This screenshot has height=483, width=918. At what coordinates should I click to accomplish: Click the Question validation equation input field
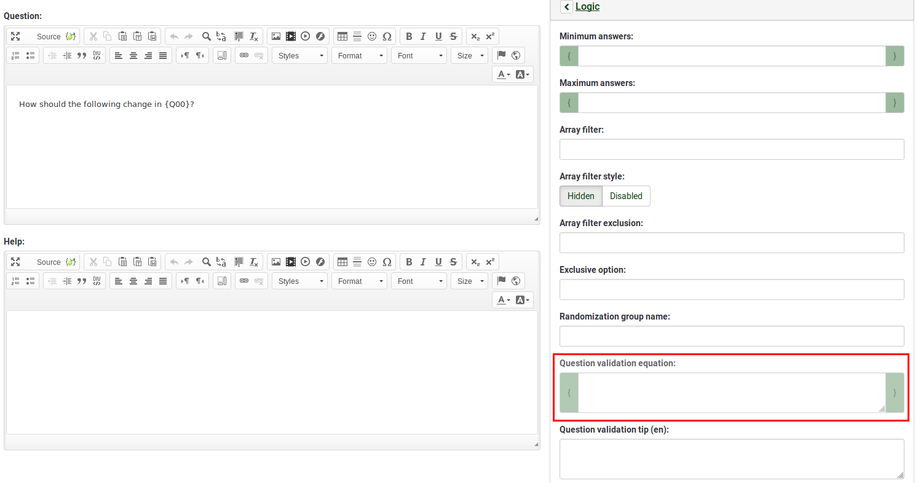[x=732, y=392]
